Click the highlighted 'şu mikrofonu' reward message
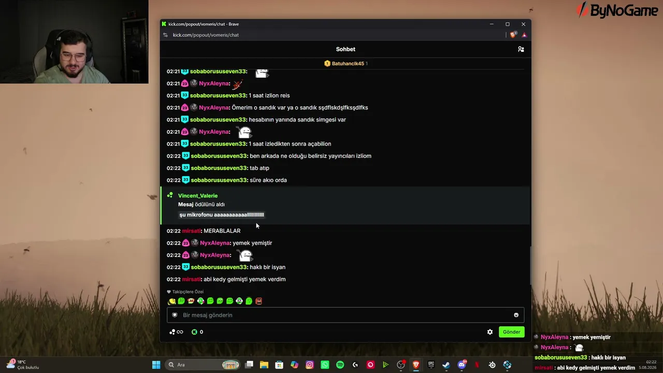Screen dimensions: 663x373 pyautogui.click(x=222, y=214)
